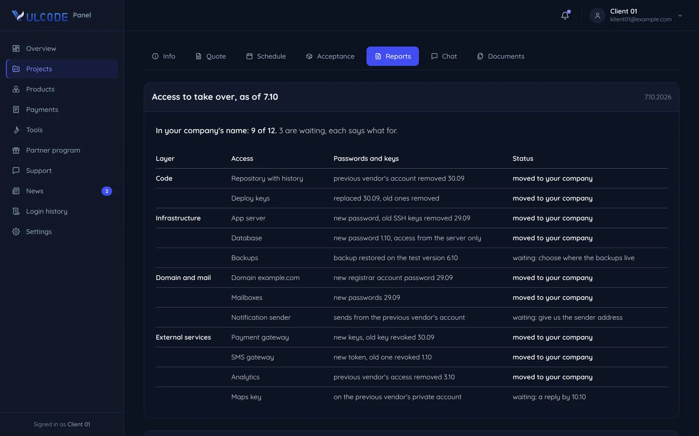Click the Overview grid icon

[x=16, y=48]
